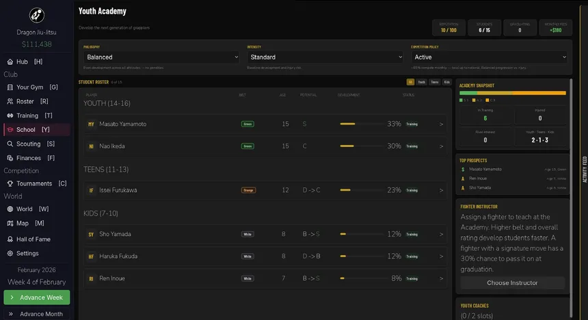The width and height of the screenshot is (588, 320).
Task: Click the SY avatar for Sho Yamada
Action: point(91,235)
